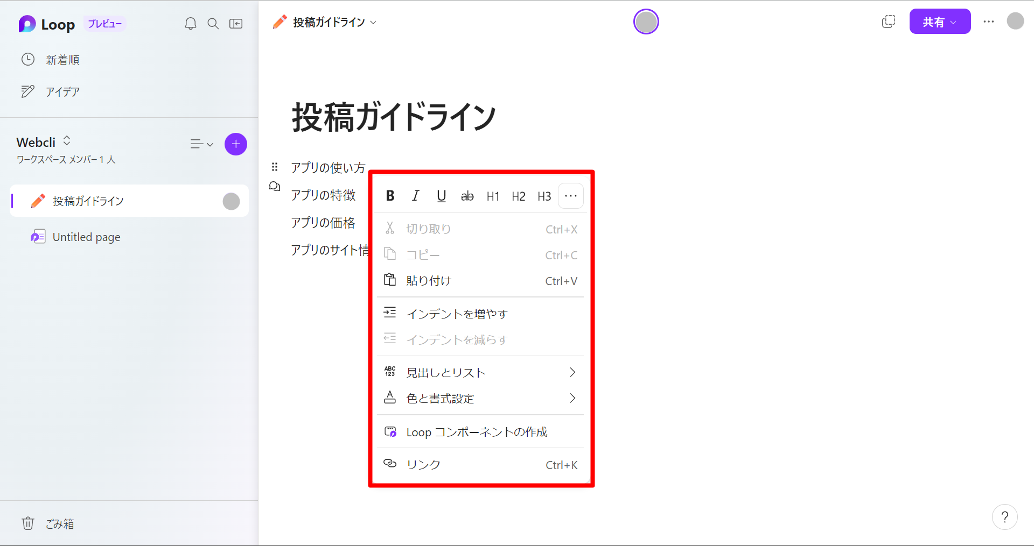The image size is (1034, 546).
Task: Open 新着順 recent list
Action: pos(50,60)
